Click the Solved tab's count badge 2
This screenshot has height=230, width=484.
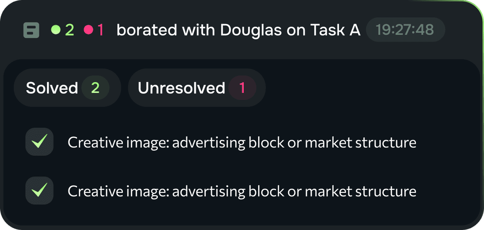[x=95, y=88]
